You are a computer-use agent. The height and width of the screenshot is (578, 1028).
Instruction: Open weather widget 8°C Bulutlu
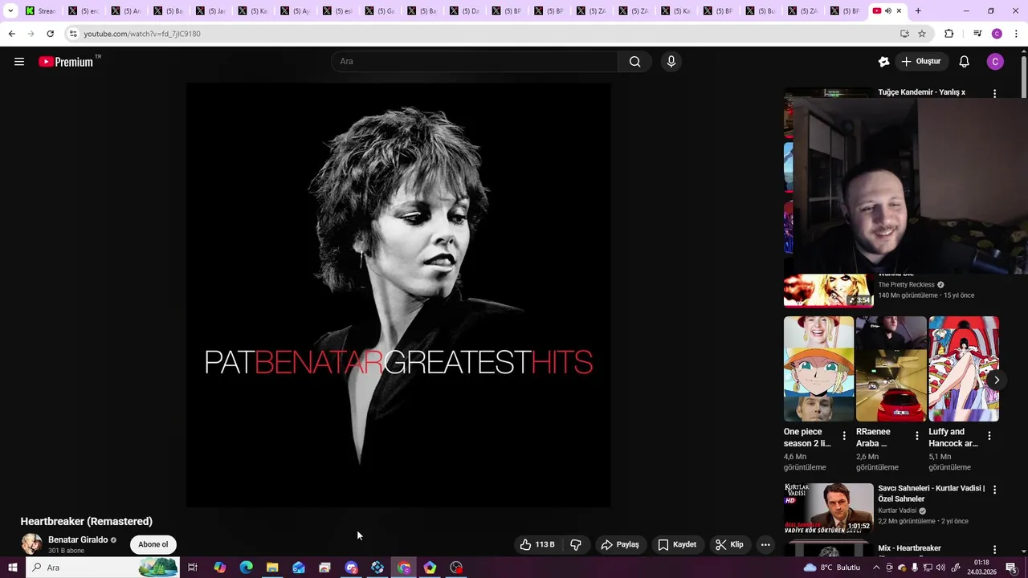pos(832,568)
